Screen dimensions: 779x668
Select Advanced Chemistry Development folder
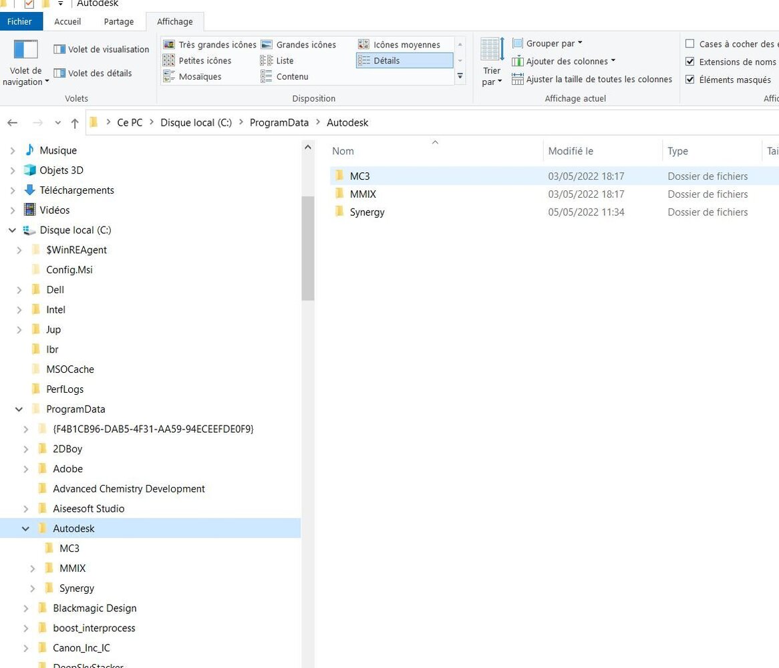click(x=129, y=489)
